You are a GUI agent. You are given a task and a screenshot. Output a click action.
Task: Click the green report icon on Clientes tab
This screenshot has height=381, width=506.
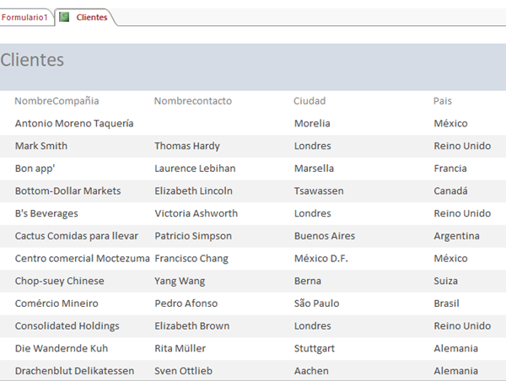(x=64, y=17)
